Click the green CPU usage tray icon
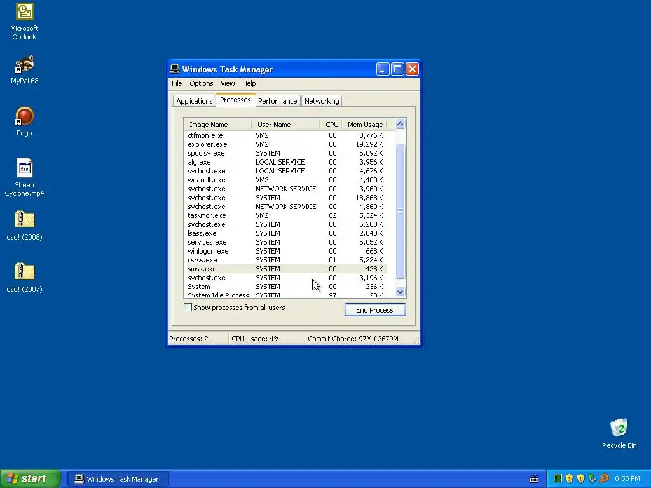This screenshot has height=488, width=651. tap(558, 478)
